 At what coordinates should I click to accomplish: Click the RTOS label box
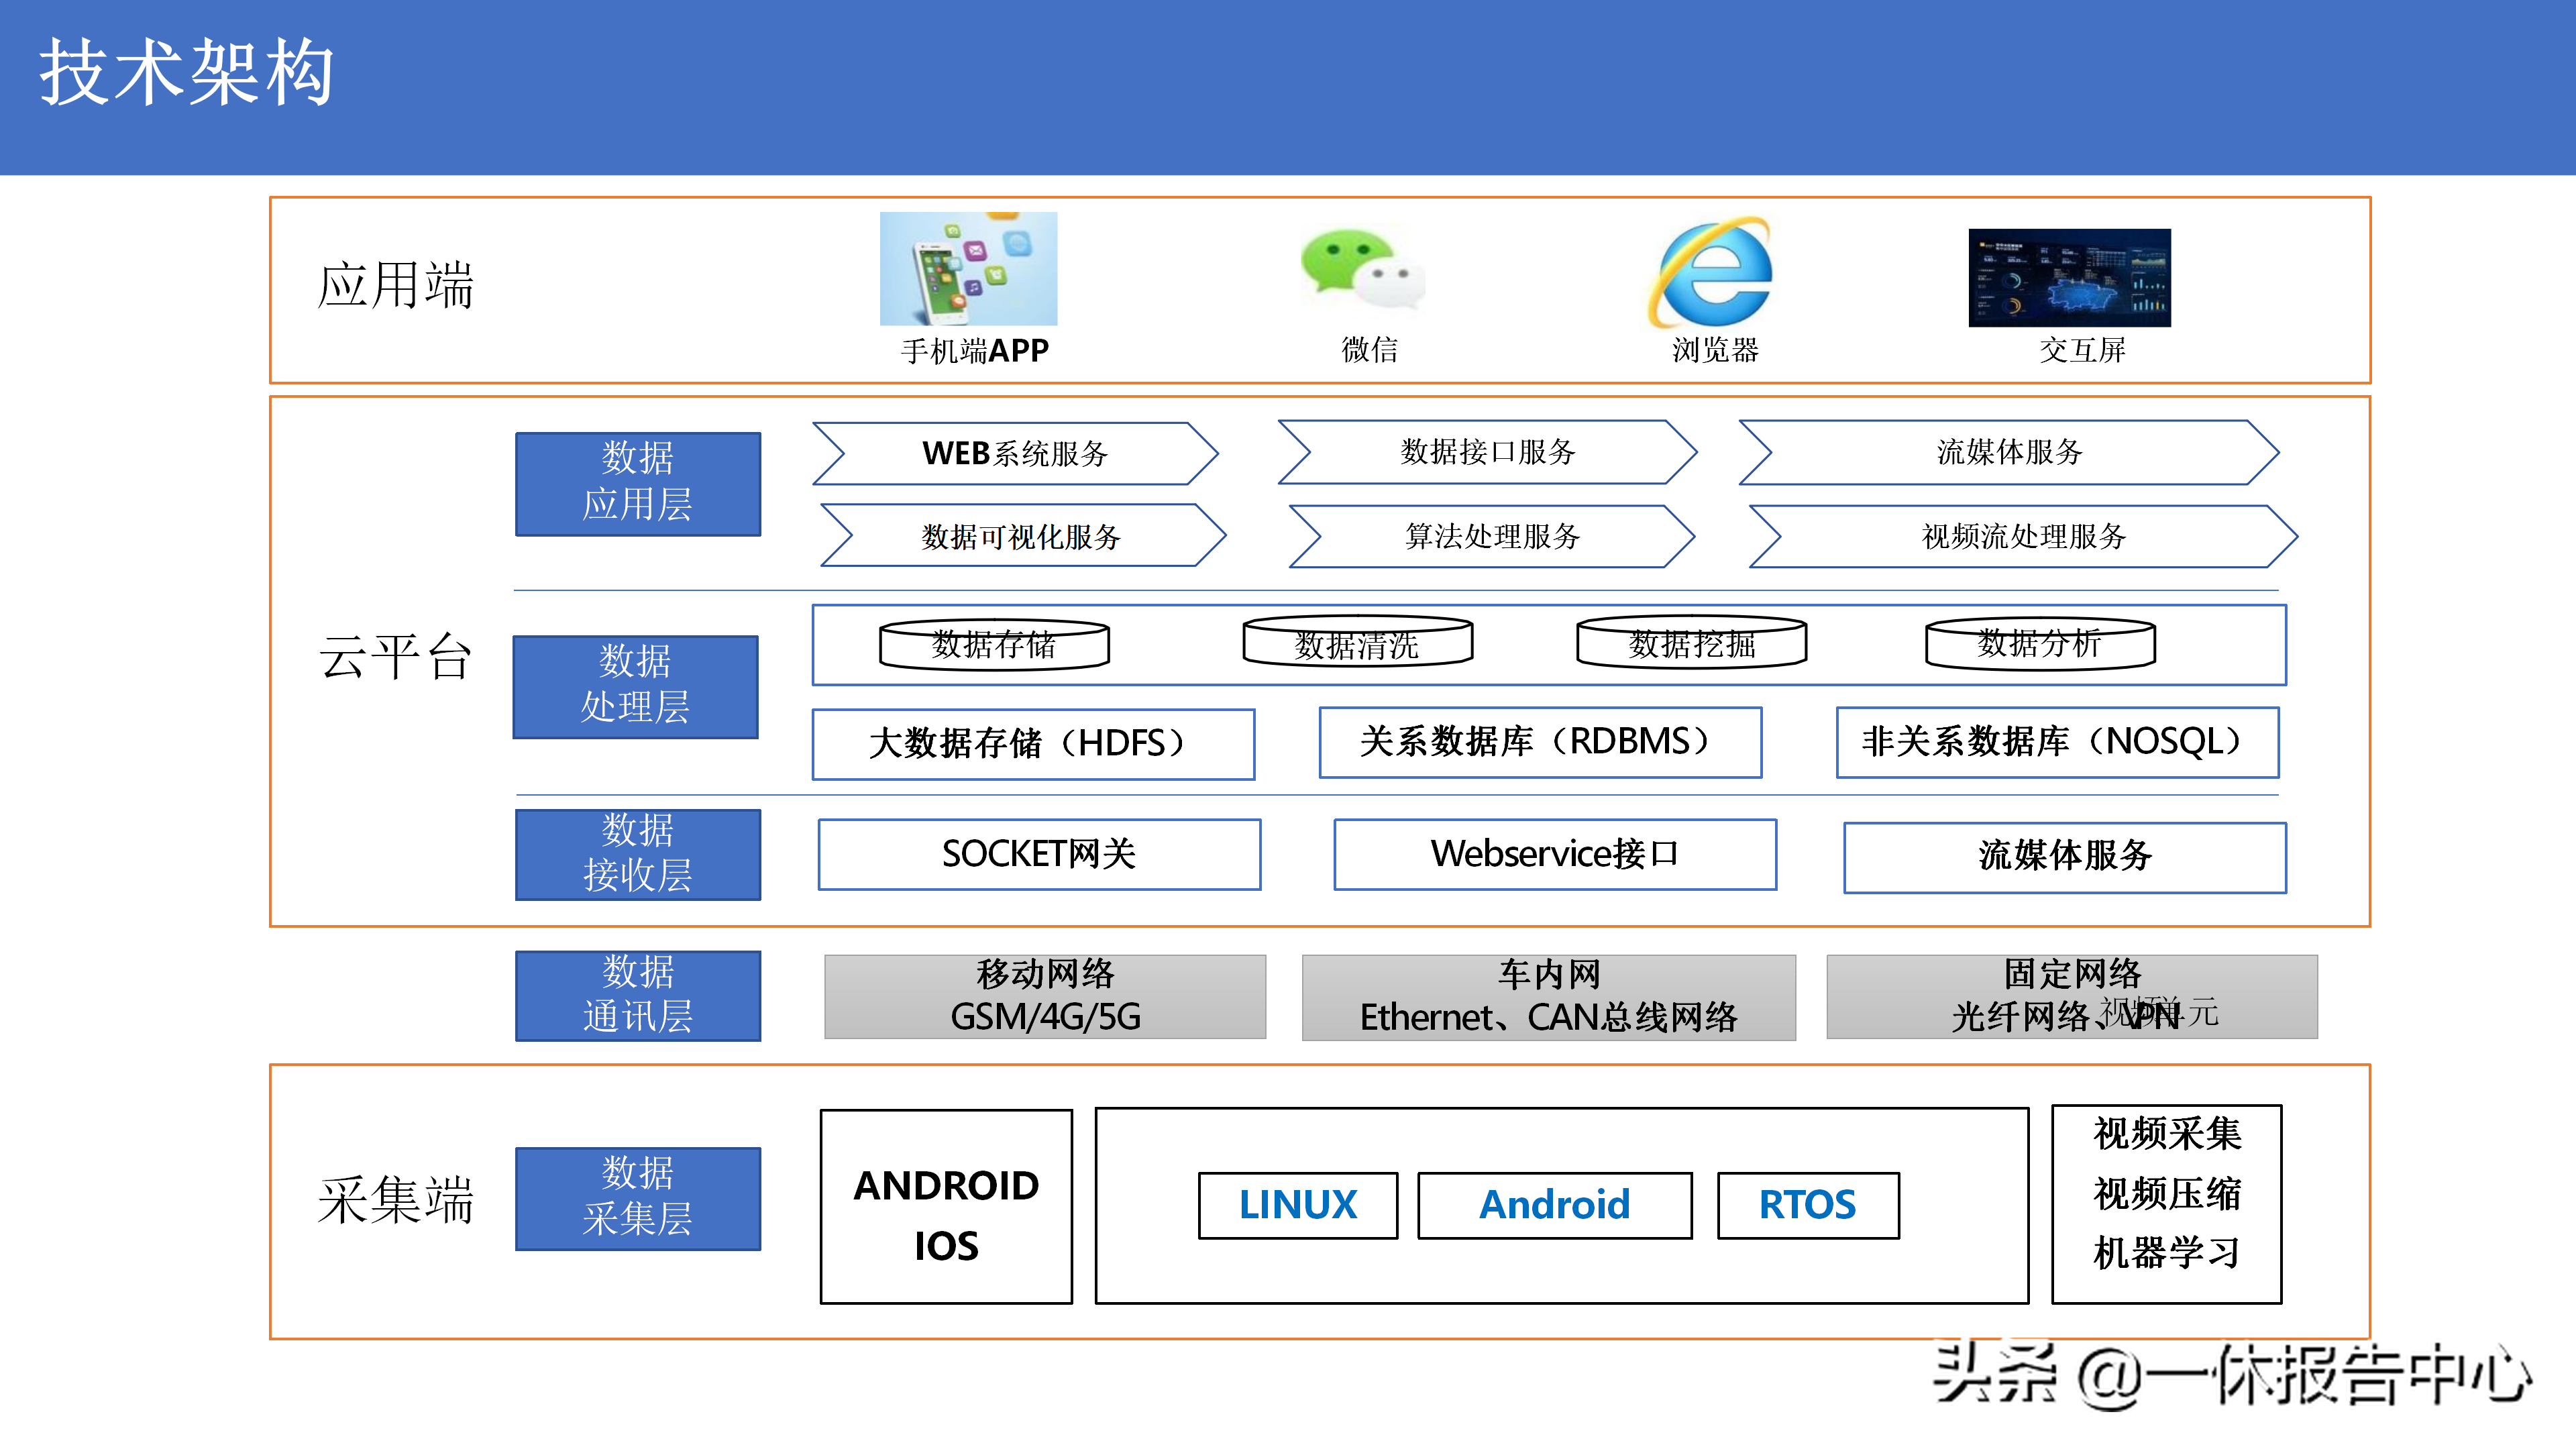[x=1807, y=1205]
